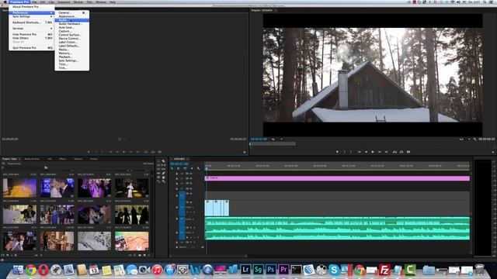Open Program monitor button editor plus
Viewport: 497px width, 279px height.
point(493,152)
